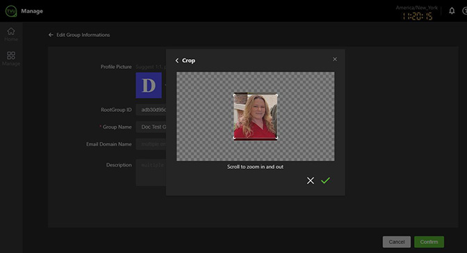The width and height of the screenshot is (467, 253).
Task: Apply crop with green checkmark
Action: (325, 180)
